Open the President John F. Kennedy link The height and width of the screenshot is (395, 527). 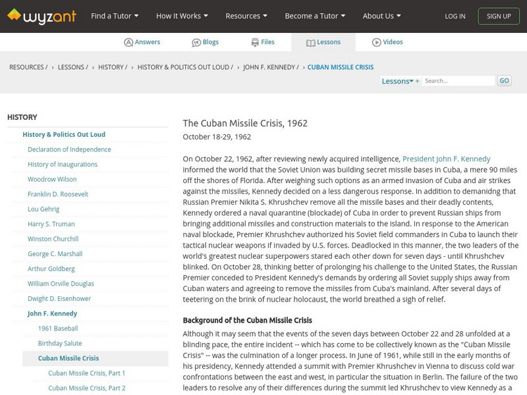click(447, 159)
